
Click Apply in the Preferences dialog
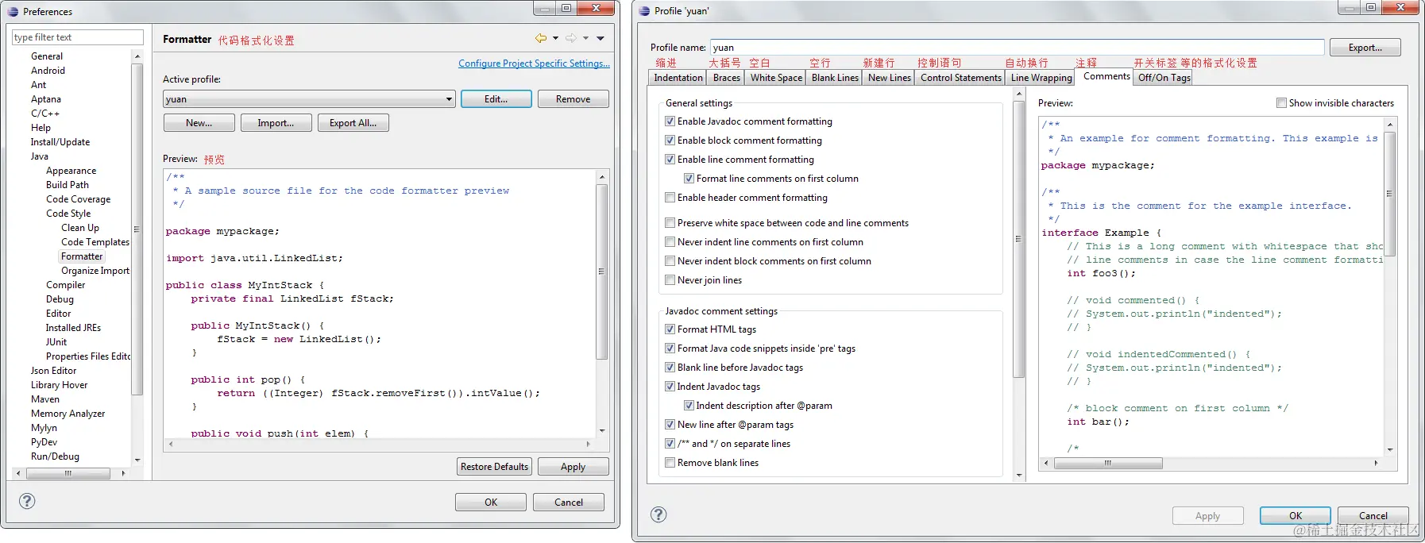click(x=573, y=467)
